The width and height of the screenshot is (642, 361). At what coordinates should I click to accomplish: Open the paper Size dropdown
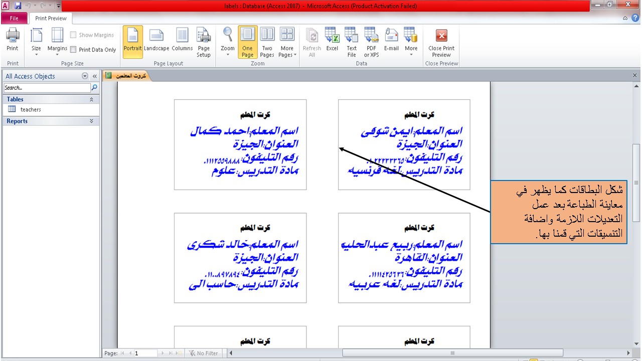(36, 42)
